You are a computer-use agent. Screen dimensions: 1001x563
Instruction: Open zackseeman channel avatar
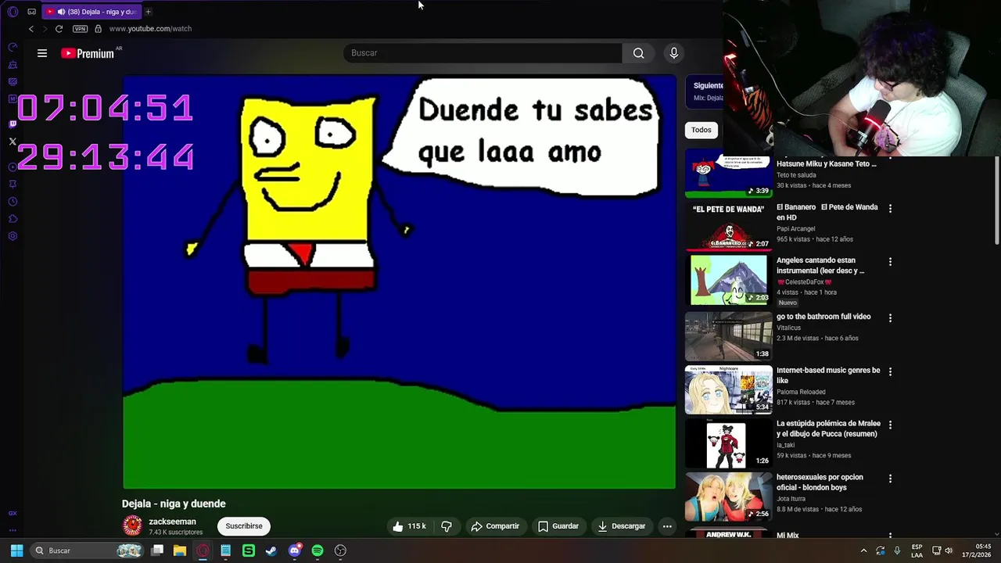[x=132, y=526]
